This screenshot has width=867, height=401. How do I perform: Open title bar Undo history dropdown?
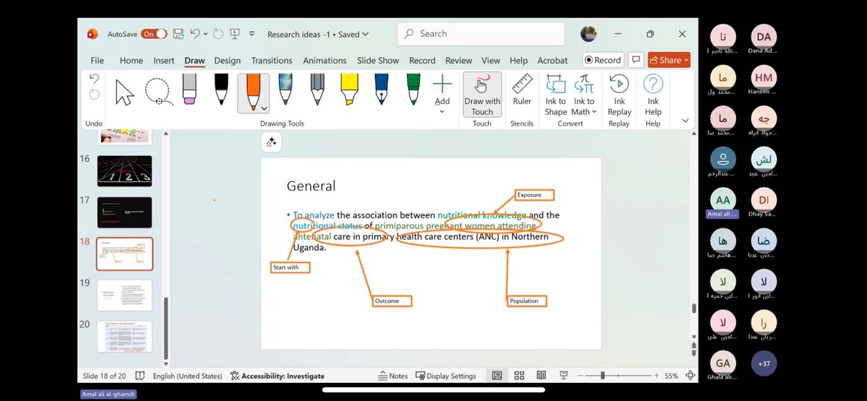click(x=207, y=34)
